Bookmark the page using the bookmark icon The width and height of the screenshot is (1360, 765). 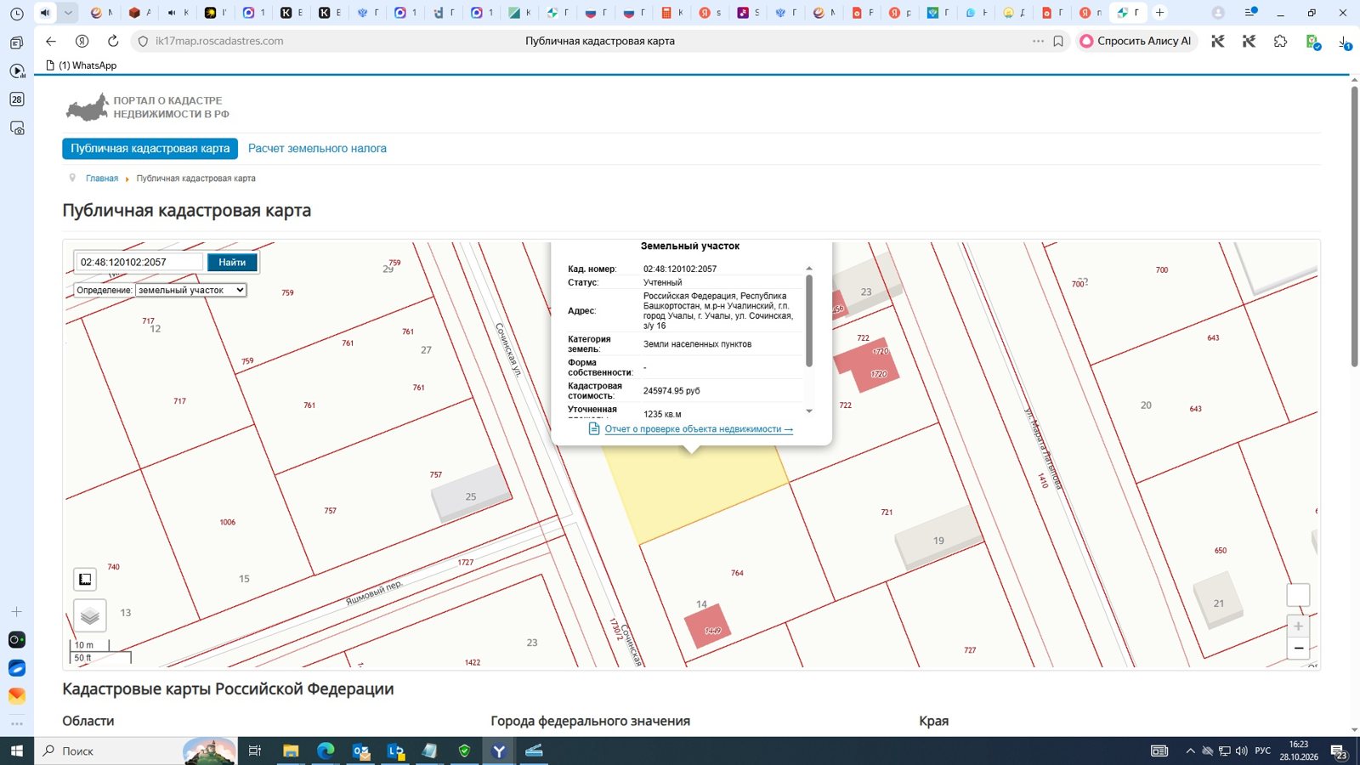click(x=1058, y=41)
